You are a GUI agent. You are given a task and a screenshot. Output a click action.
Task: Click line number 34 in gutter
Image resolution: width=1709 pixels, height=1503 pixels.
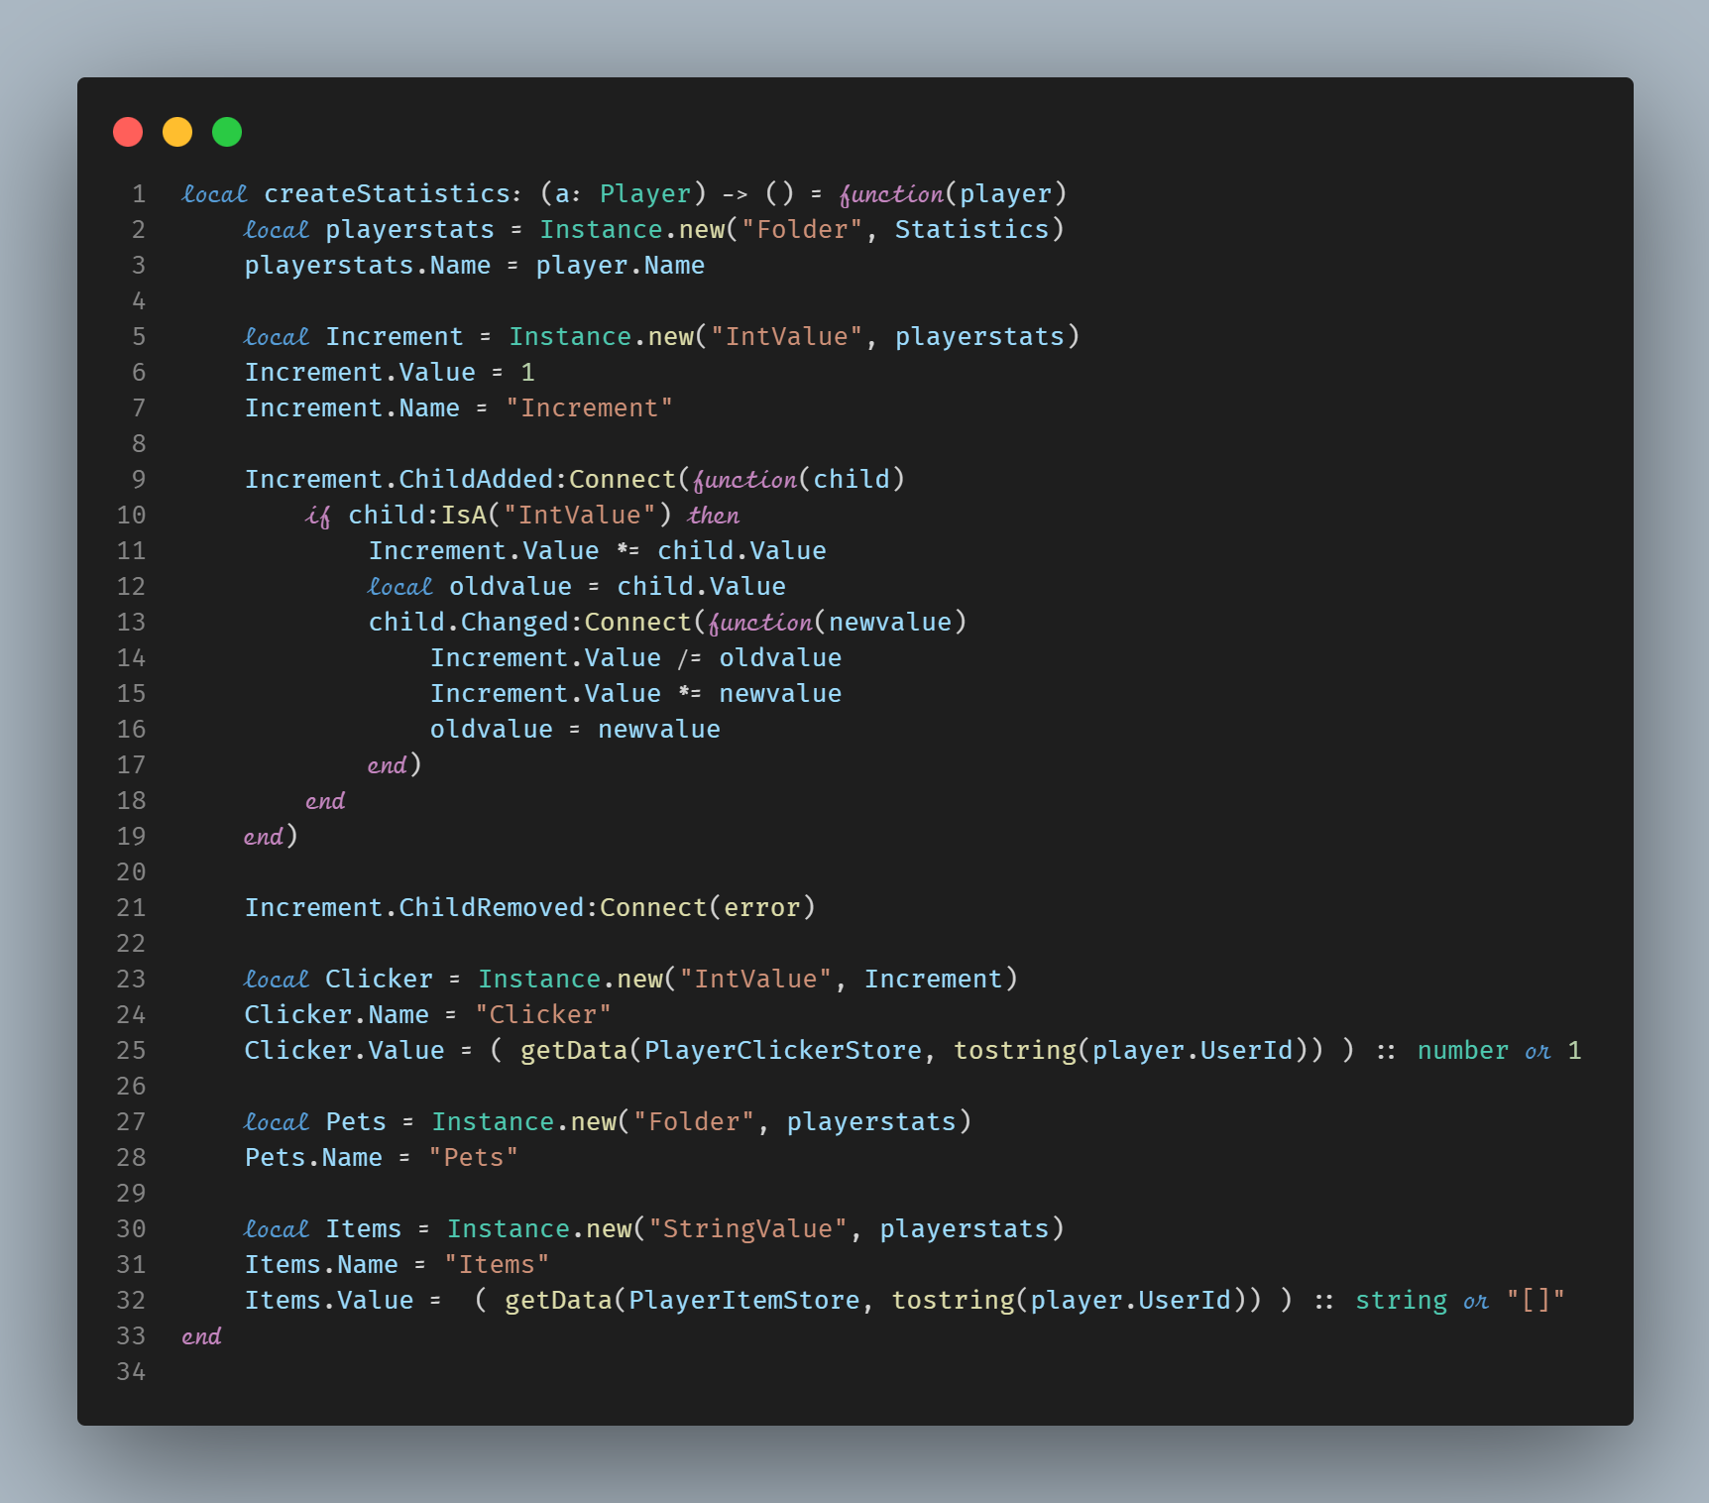(x=131, y=1371)
